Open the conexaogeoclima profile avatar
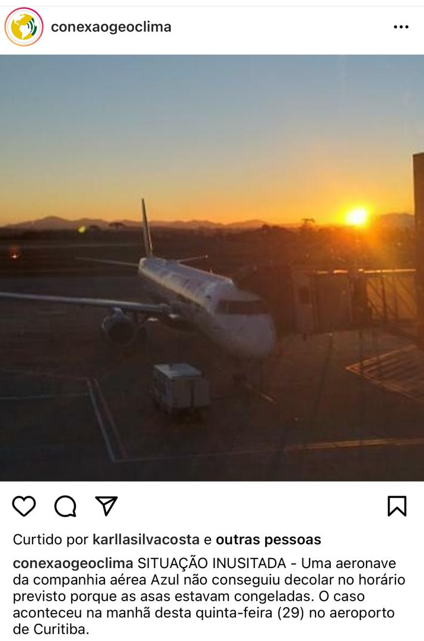Screen dimensions: 424x641 [24, 27]
